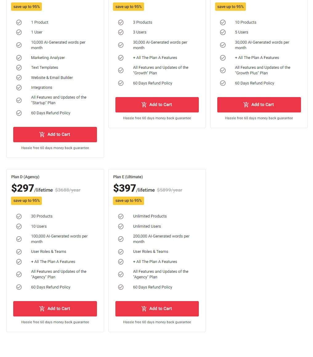Click the cart icon in Plan E's button

click(144, 308)
